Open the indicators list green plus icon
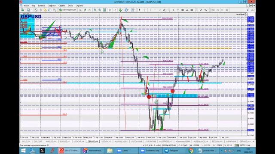Screen dimensions: 275x154 click(x=120, y=10)
